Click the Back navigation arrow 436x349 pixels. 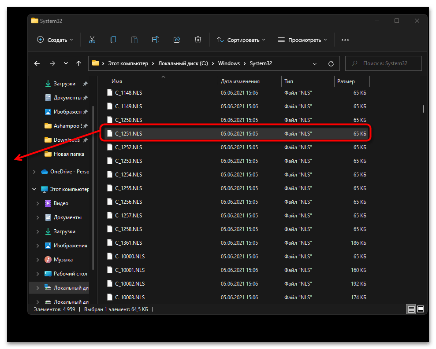click(x=37, y=63)
